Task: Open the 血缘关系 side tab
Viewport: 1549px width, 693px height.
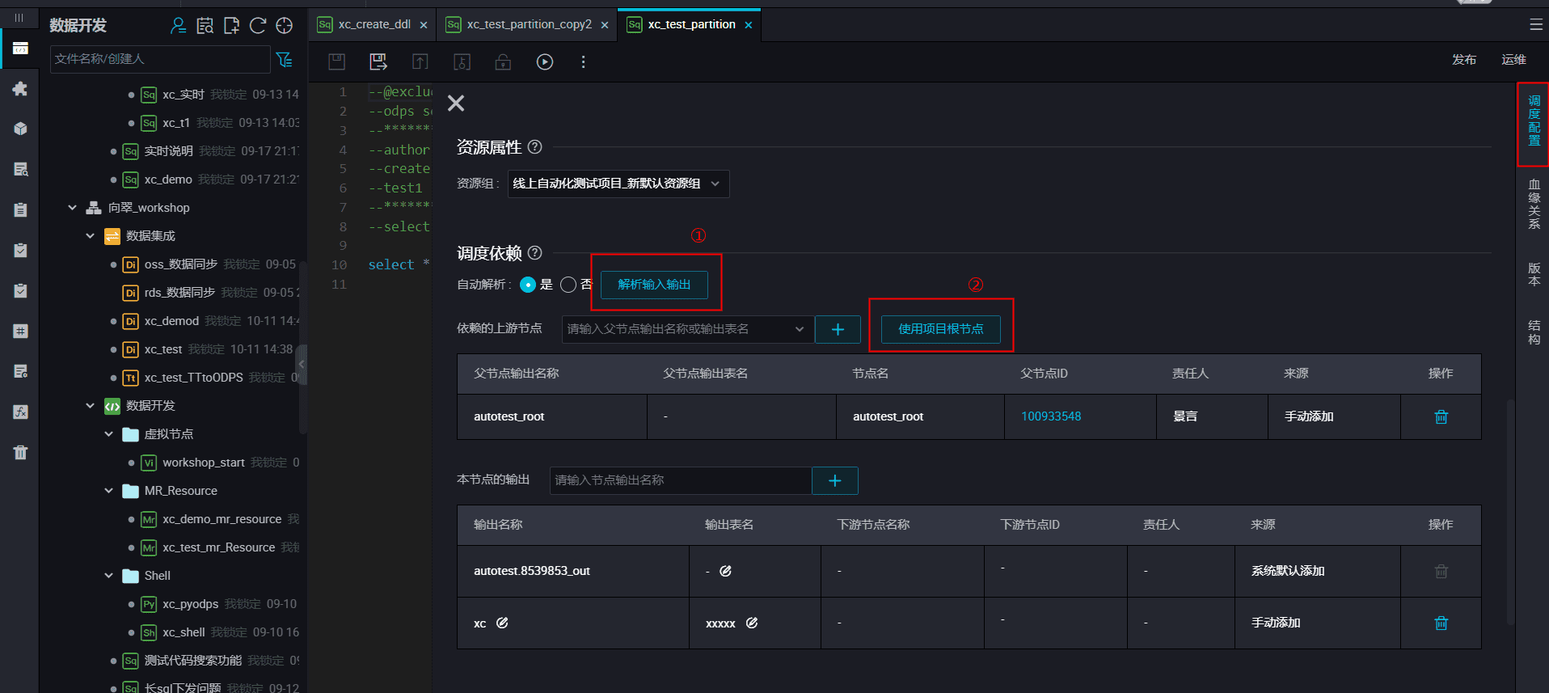Action: click(1534, 205)
